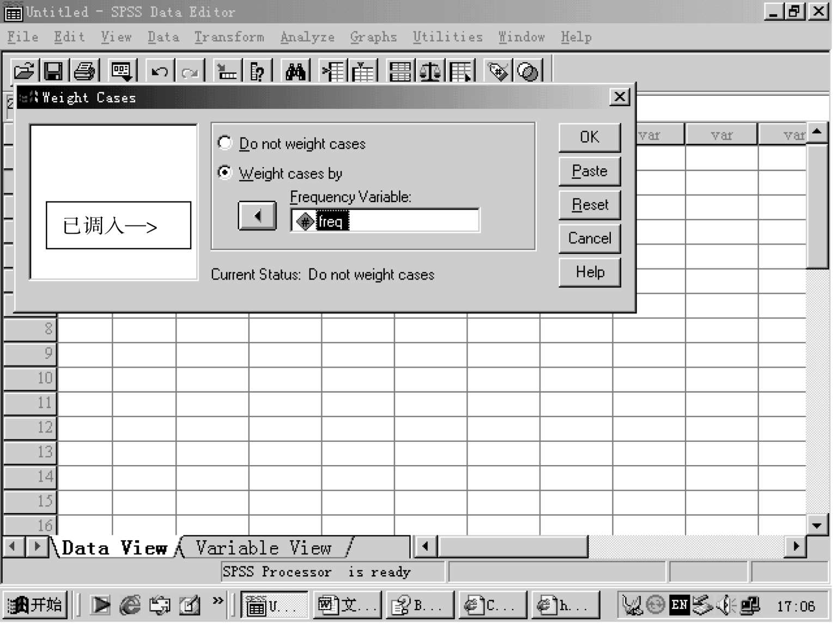Select row header 16
Viewport: 837px width, 628px height.
tap(31, 525)
